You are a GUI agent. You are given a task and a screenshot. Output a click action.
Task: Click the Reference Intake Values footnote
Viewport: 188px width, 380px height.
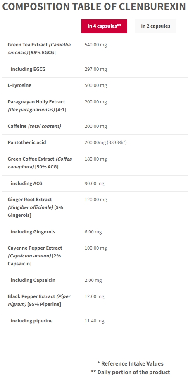click(131, 363)
